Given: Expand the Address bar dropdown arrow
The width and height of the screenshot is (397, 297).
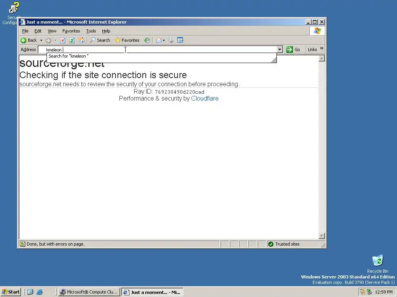Looking at the screenshot, I should [280, 49].
